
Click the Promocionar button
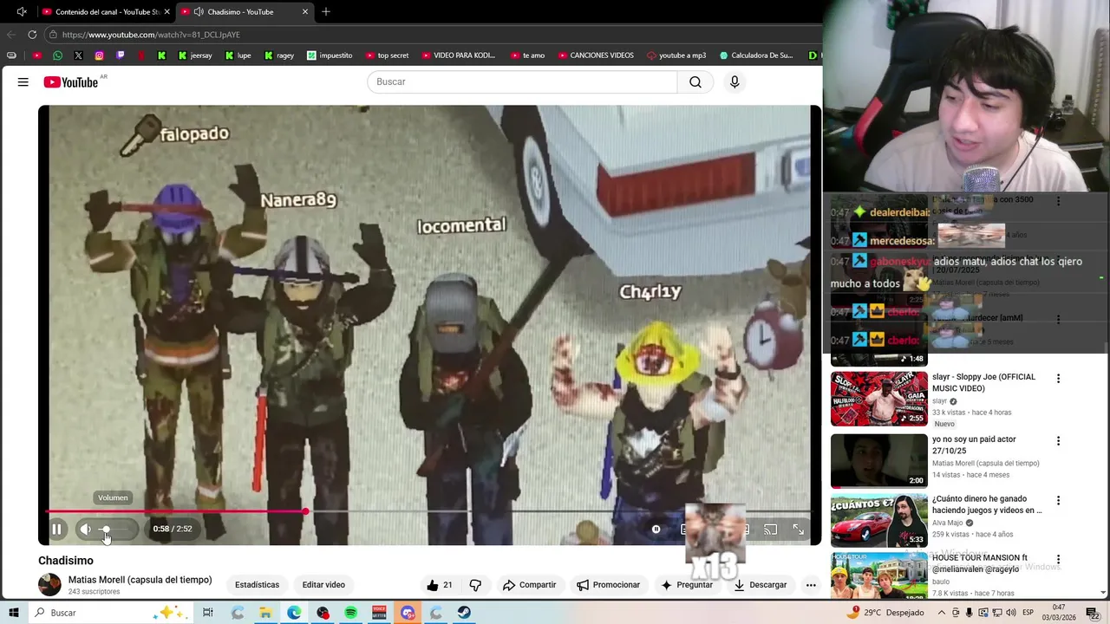tap(608, 585)
